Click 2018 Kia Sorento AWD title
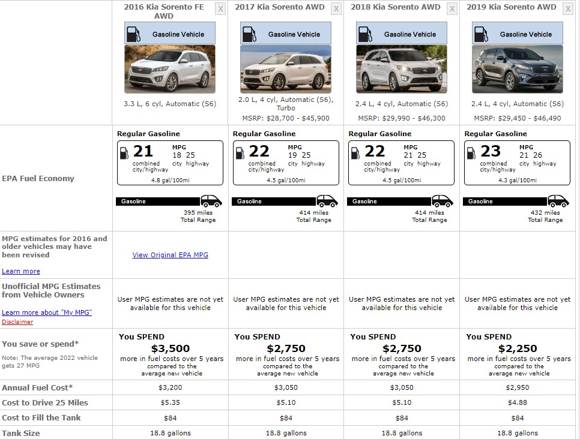 (x=396, y=7)
